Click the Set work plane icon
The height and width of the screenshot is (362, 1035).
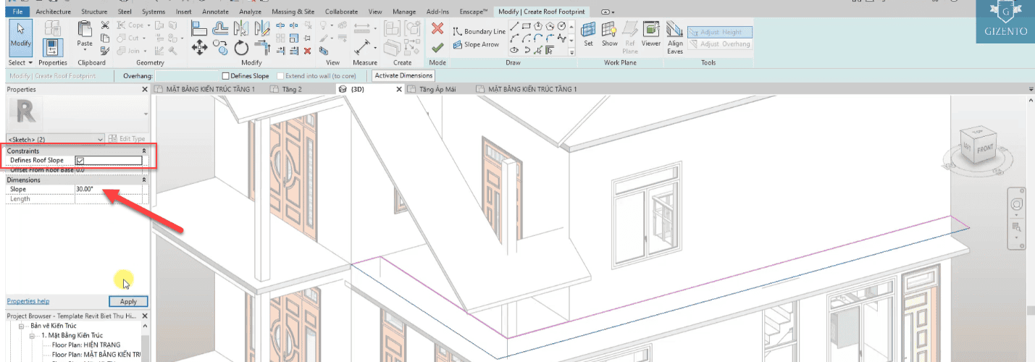point(588,34)
